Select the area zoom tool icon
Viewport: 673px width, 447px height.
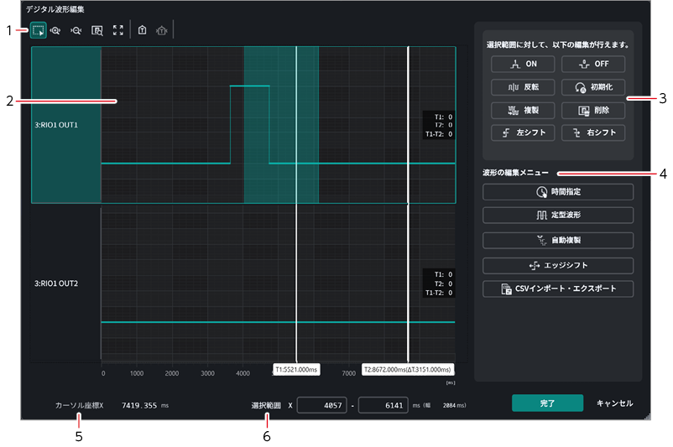pos(97,30)
